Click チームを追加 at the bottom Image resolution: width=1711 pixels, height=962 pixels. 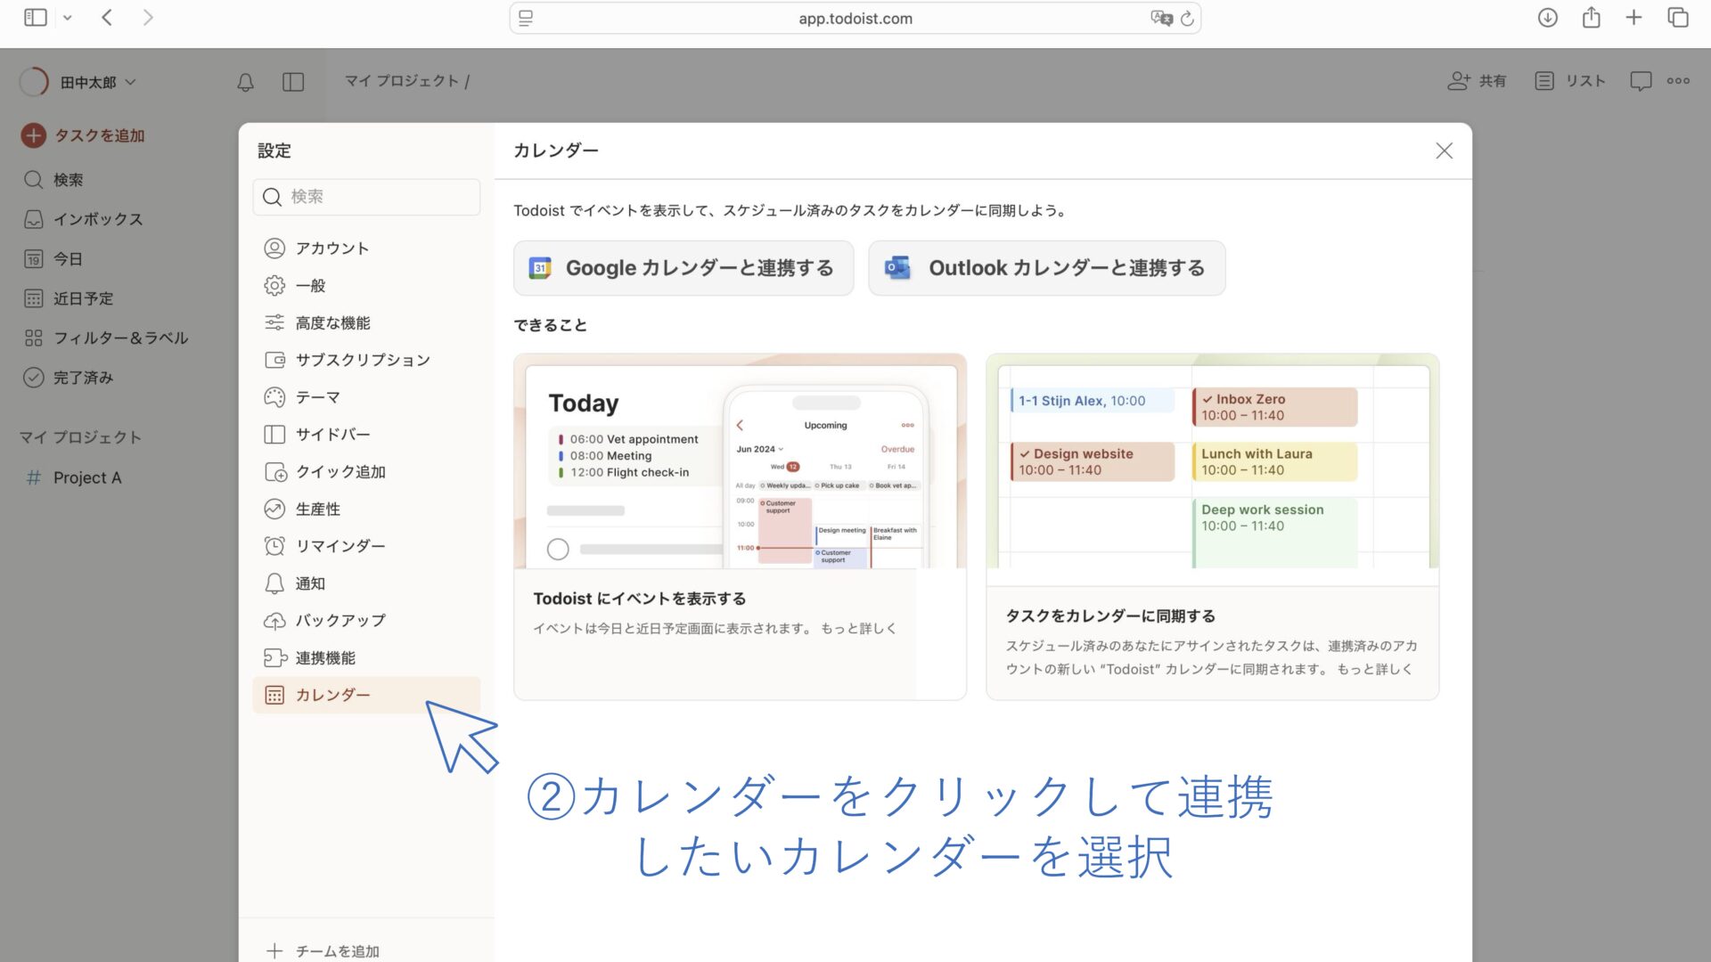[x=336, y=950]
